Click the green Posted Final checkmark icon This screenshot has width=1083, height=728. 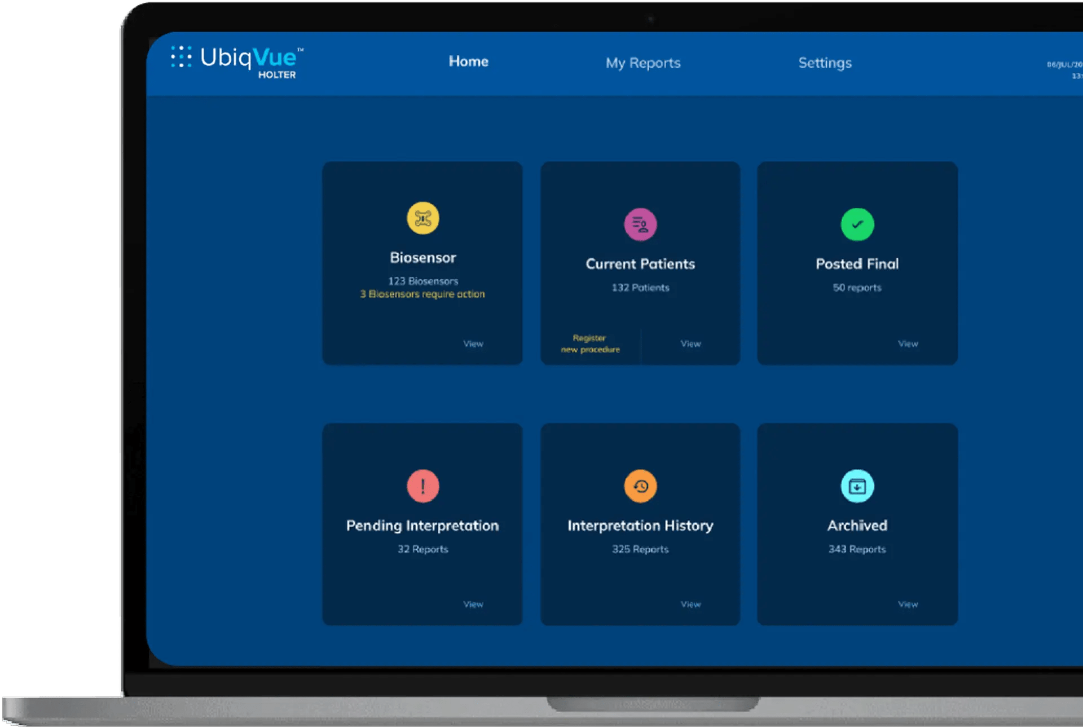point(857,224)
